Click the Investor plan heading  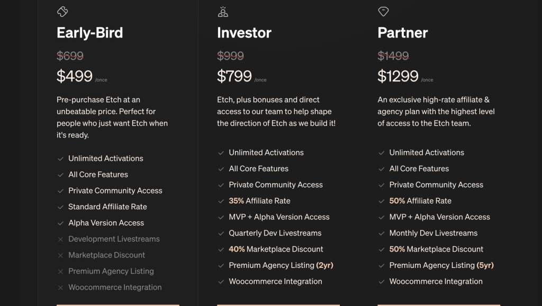coord(244,33)
